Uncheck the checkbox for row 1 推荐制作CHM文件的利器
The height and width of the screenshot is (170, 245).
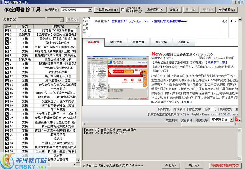7,30
